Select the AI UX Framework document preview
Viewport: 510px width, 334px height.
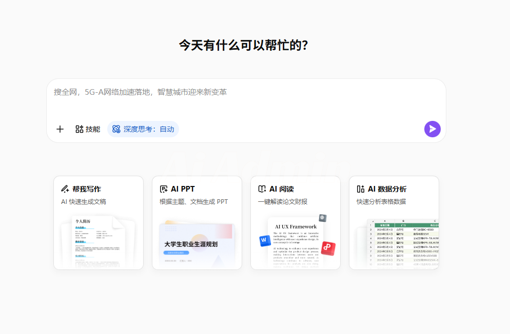coord(296,242)
